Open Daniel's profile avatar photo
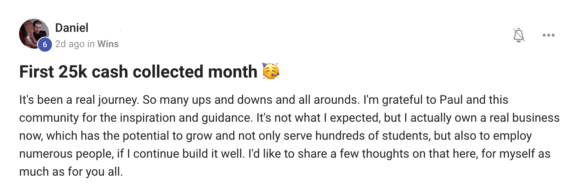 [x=34, y=34]
